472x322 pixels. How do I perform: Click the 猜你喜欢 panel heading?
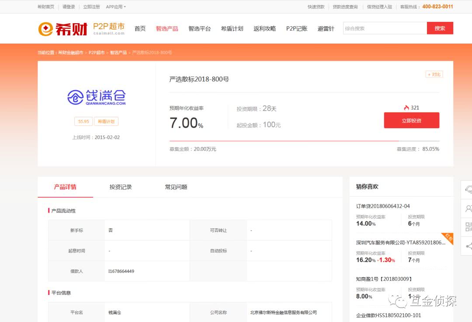367,187
